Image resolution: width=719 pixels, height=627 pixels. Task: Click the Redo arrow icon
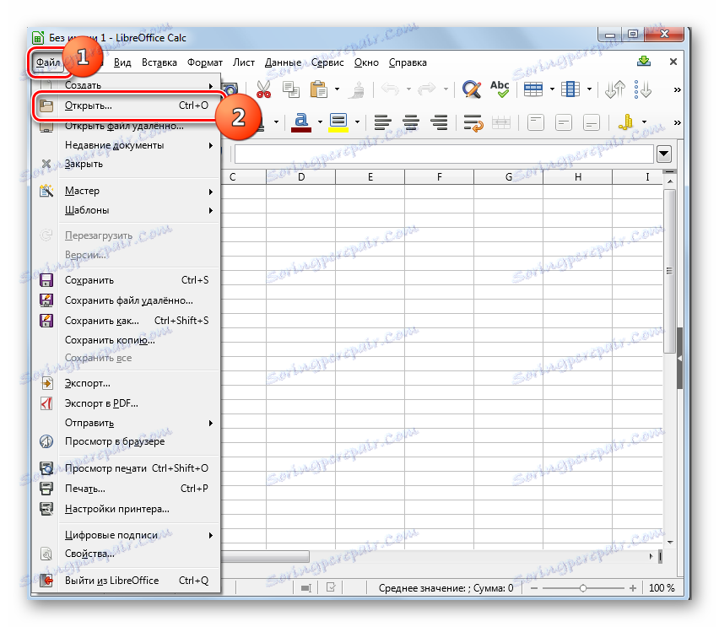click(x=427, y=89)
